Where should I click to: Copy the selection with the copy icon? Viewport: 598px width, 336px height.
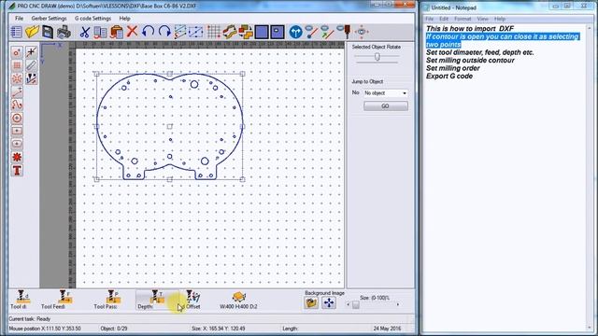click(100, 32)
